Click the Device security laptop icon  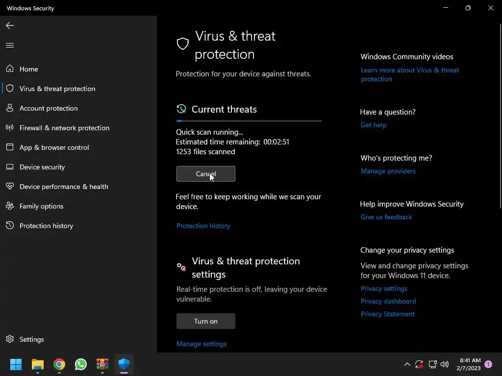pyautogui.click(x=10, y=166)
